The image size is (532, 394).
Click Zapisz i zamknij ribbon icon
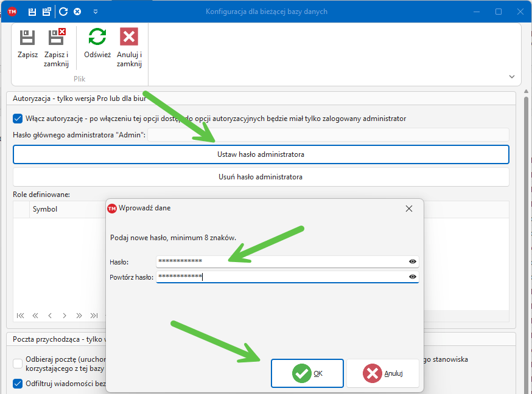tap(57, 38)
